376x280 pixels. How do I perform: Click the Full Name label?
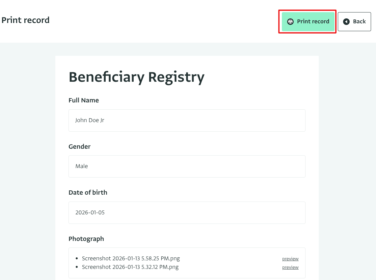click(84, 100)
